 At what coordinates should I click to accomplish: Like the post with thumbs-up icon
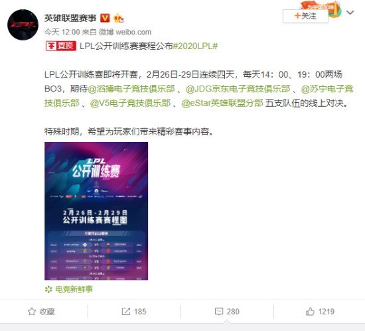310,311
